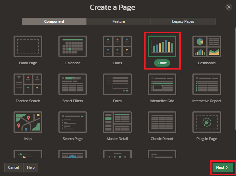Select the Plug-in Page icon
The width and height of the screenshot is (236, 176).
click(x=207, y=122)
